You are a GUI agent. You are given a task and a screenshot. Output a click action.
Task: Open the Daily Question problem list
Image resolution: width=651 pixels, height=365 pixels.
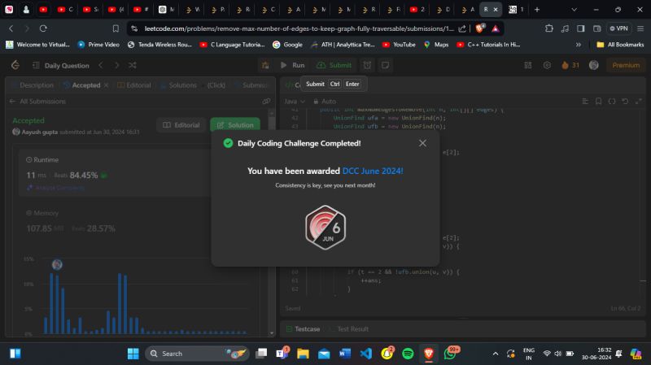[61, 66]
